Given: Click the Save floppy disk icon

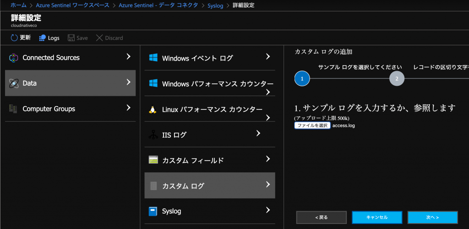Looking at the screenshot, I should click(x=71, y=38).
